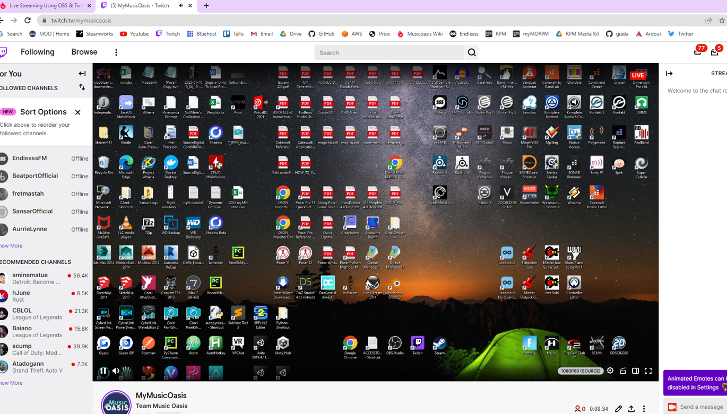727x414 pixels.
Task: Open the three-dot menu beside Browse
Action: click(x=116, y=52)
